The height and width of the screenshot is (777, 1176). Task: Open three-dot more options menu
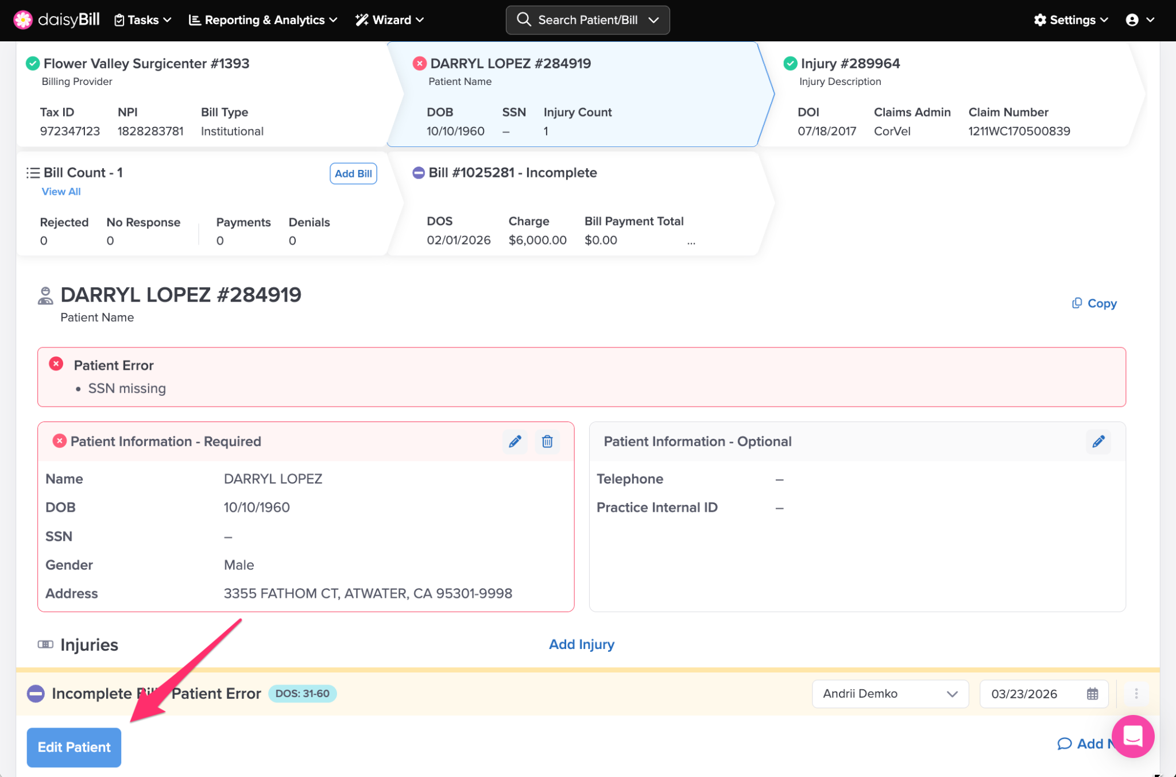tap(1136, 694)
